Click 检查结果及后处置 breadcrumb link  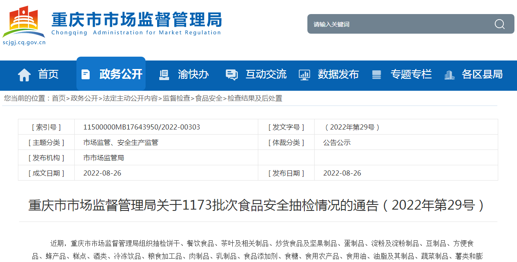[255, 98]
